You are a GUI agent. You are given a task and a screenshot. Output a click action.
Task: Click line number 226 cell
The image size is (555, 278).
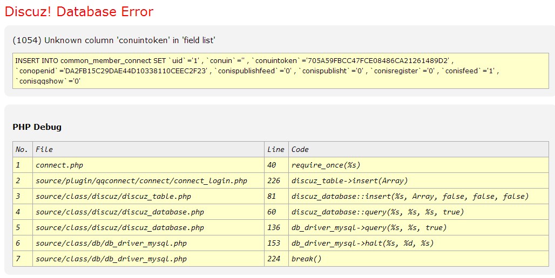pyautogui.click(x=274, y=180)
